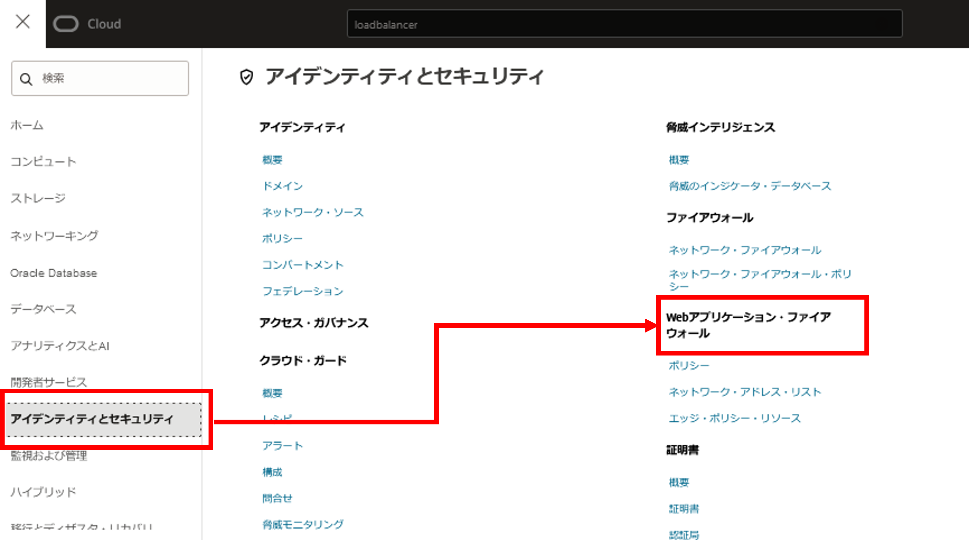Open 概要 under 証明書 section

(x=679, y=482)
